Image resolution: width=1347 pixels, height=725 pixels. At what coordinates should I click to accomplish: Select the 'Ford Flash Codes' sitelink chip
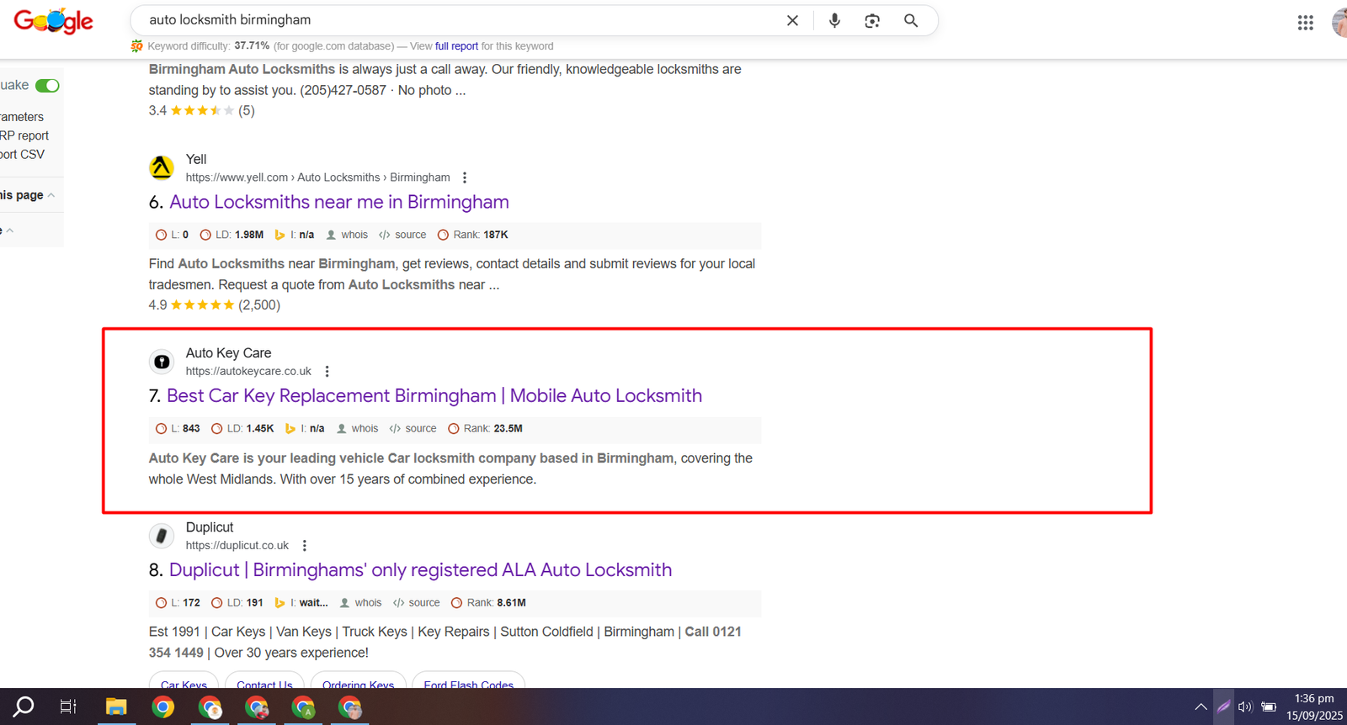coord(468,684)
